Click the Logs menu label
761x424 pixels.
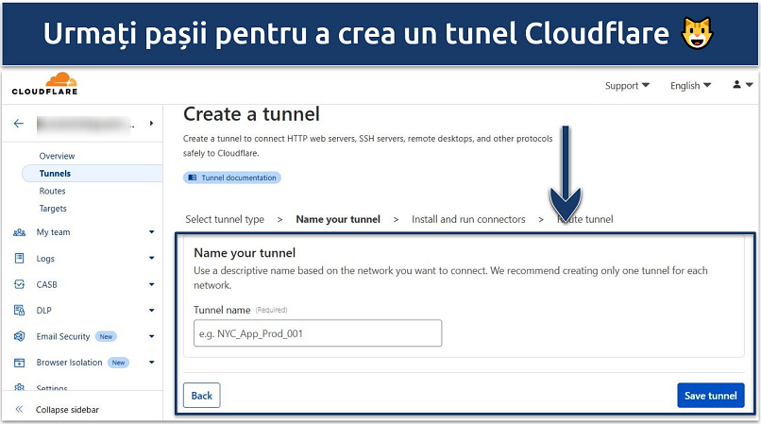coord(45,259)
